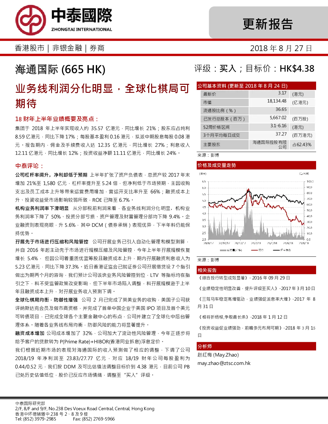Click the email may.zhao@ztsc.com.hk
The width and height of the screenshot is (328, 424).
(x=224, y=363)
